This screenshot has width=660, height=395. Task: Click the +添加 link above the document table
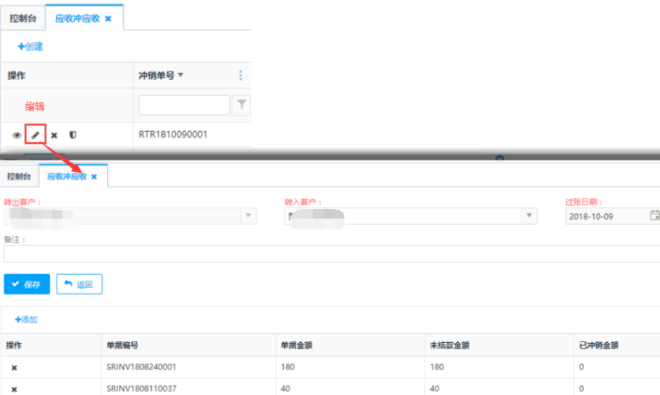click(x=26, y=320)
